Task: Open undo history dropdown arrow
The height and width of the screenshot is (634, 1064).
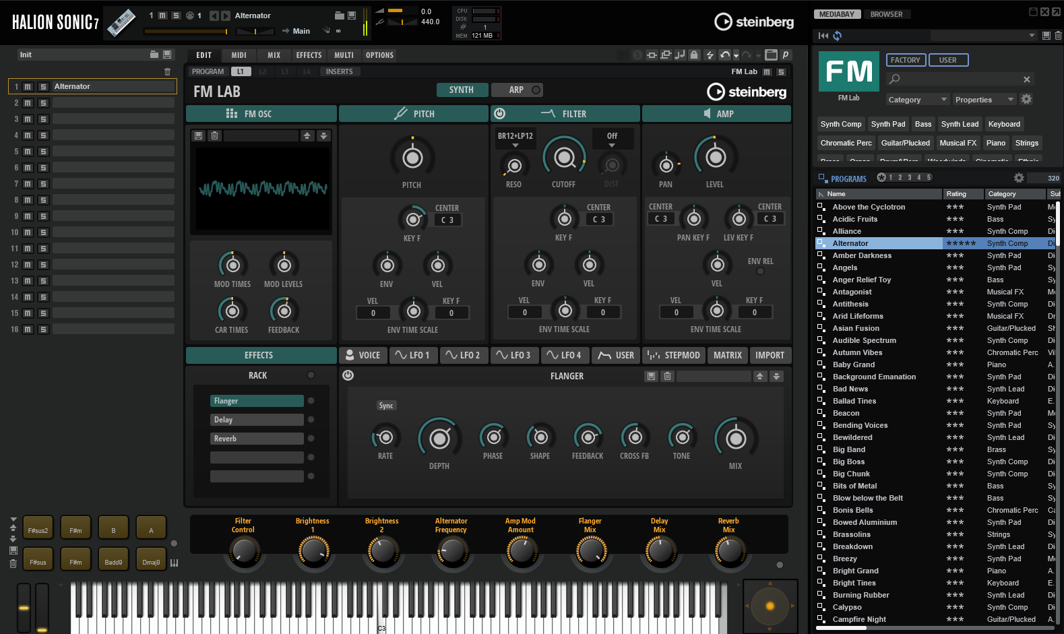Action: [x=737, y=56]
